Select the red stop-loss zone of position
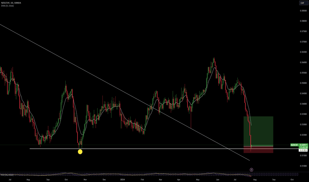 258,150
